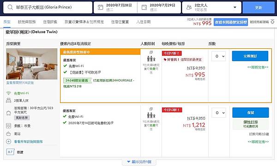Select the 住宿位置圖 tab
277x167 pixels.
coord(120,22)
